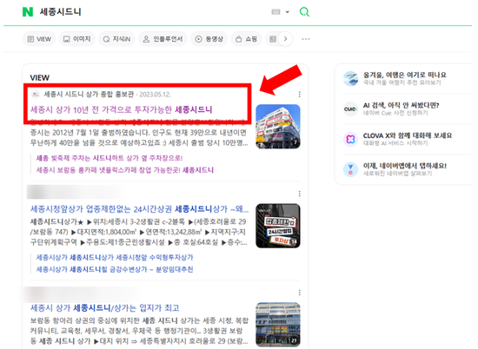This screenshot has height=349, width=478.
Task: Open sub-link 세종 빛축제 주차는 시드니하트 상가
Action: pyautogui.click(x=110, y=158)
